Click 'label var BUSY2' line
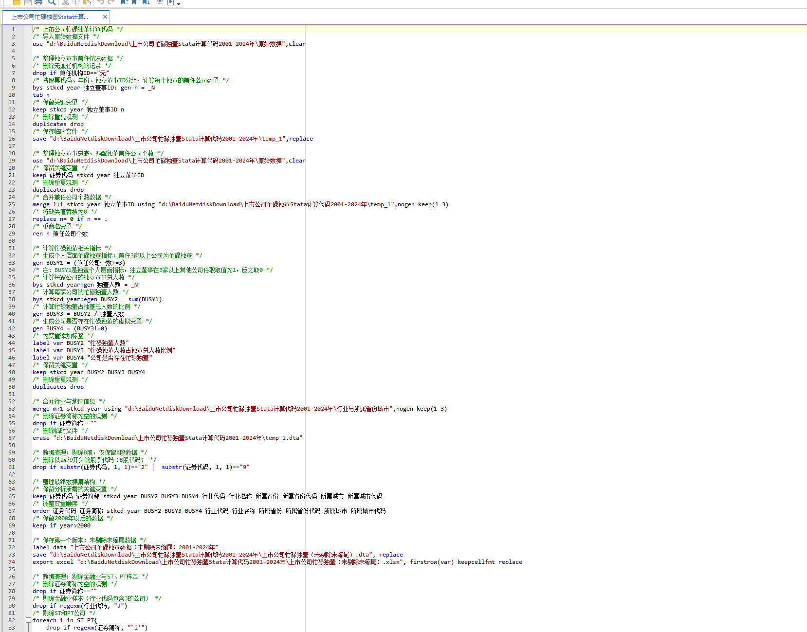This screenshot has height=632, width=807. (81, 343)
